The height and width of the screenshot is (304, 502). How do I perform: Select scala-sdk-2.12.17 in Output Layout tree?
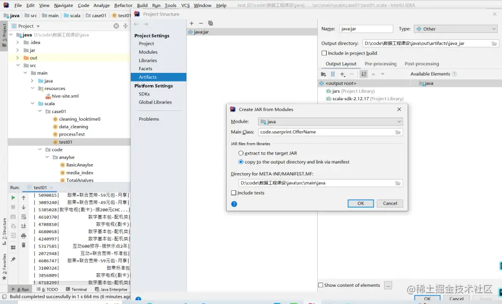point(364,99)
